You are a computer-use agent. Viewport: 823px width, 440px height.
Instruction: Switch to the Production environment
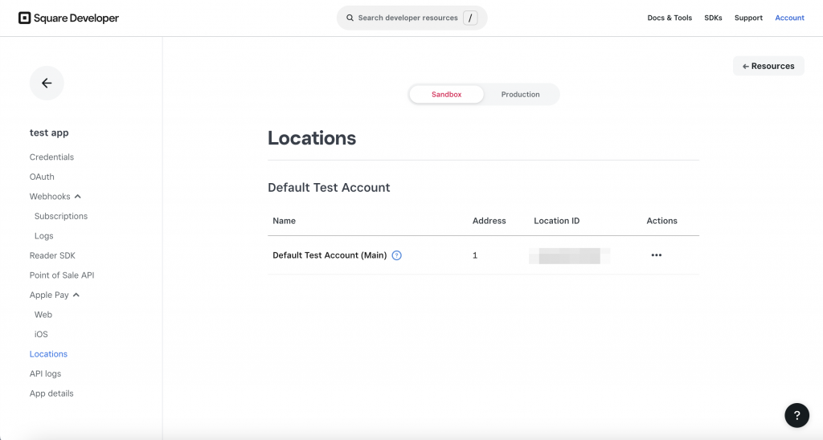tap(520, 95)
